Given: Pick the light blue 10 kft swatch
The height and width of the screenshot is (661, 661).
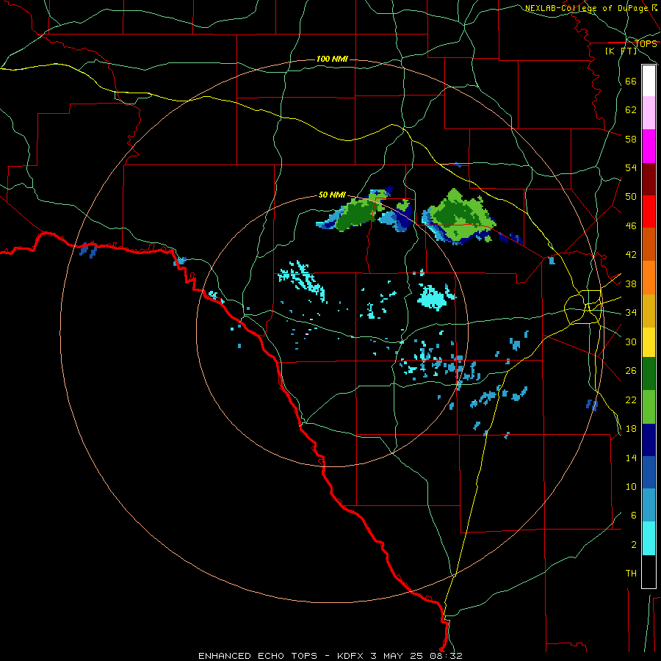Looking at the screenshot, I should point(649,505).
